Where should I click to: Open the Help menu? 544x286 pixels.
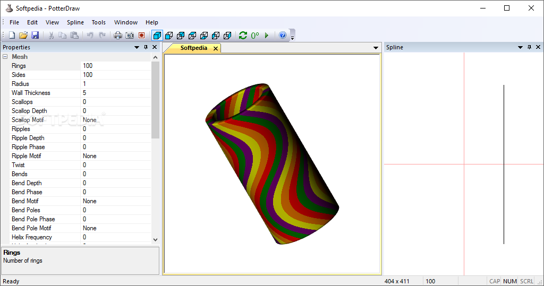(x=151, y=22)
